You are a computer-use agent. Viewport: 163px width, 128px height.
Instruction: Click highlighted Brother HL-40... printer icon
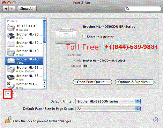click(x=11, y=61)
